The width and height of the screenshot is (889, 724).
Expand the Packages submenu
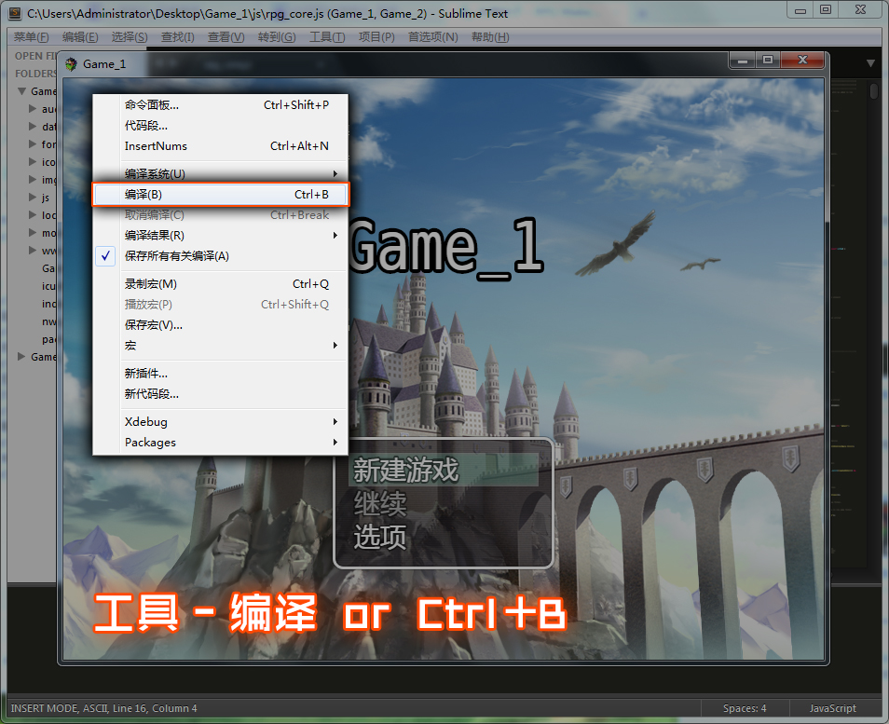(x=221, y=443)
